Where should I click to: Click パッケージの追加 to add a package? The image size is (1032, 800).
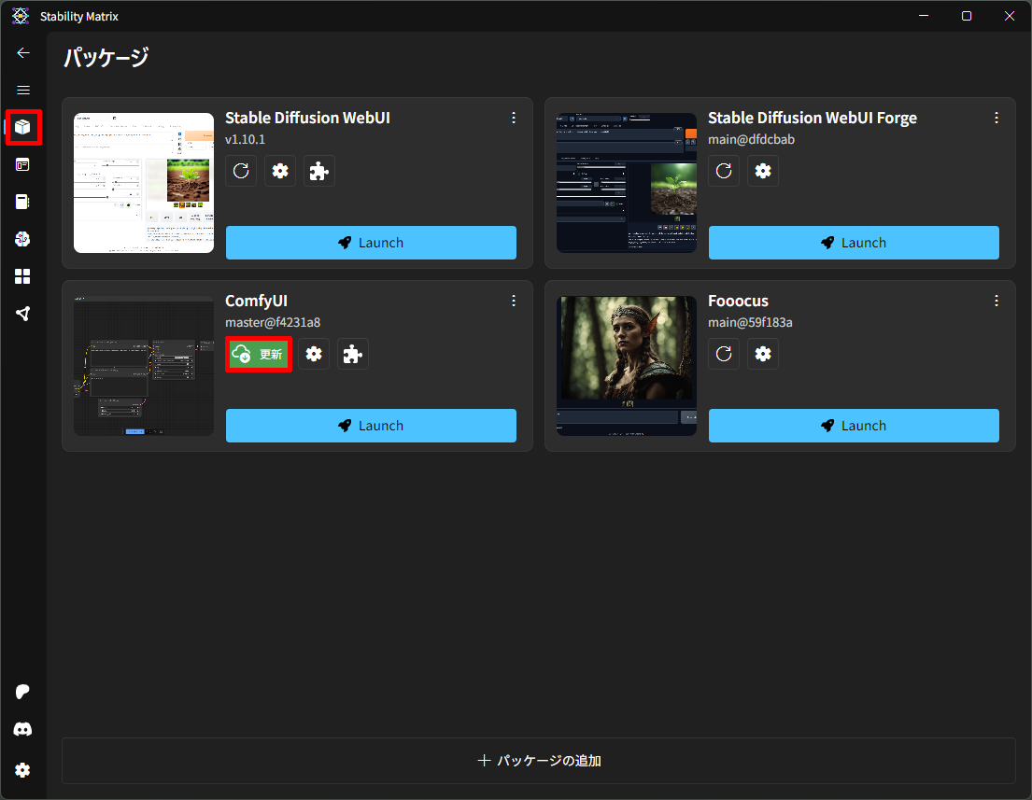tap(538, 761)
